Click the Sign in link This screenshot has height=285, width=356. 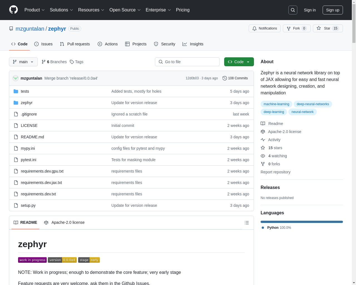click(310, 10)
